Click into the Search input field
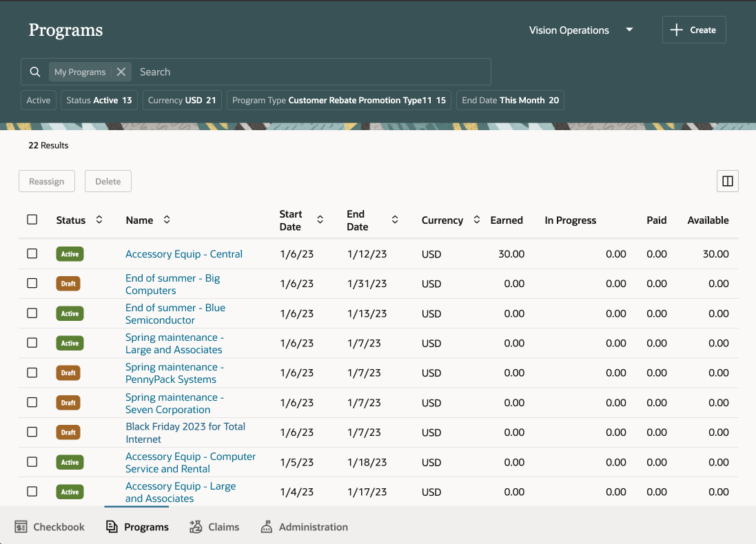Image resolution: width=756 pixels, height=544 pixels. (310, 72)
